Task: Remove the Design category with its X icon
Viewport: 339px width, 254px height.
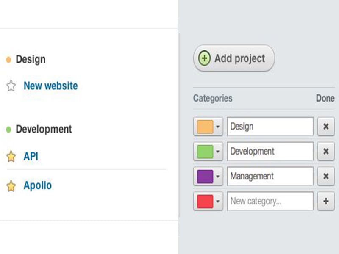Action: tap(325, 126)
